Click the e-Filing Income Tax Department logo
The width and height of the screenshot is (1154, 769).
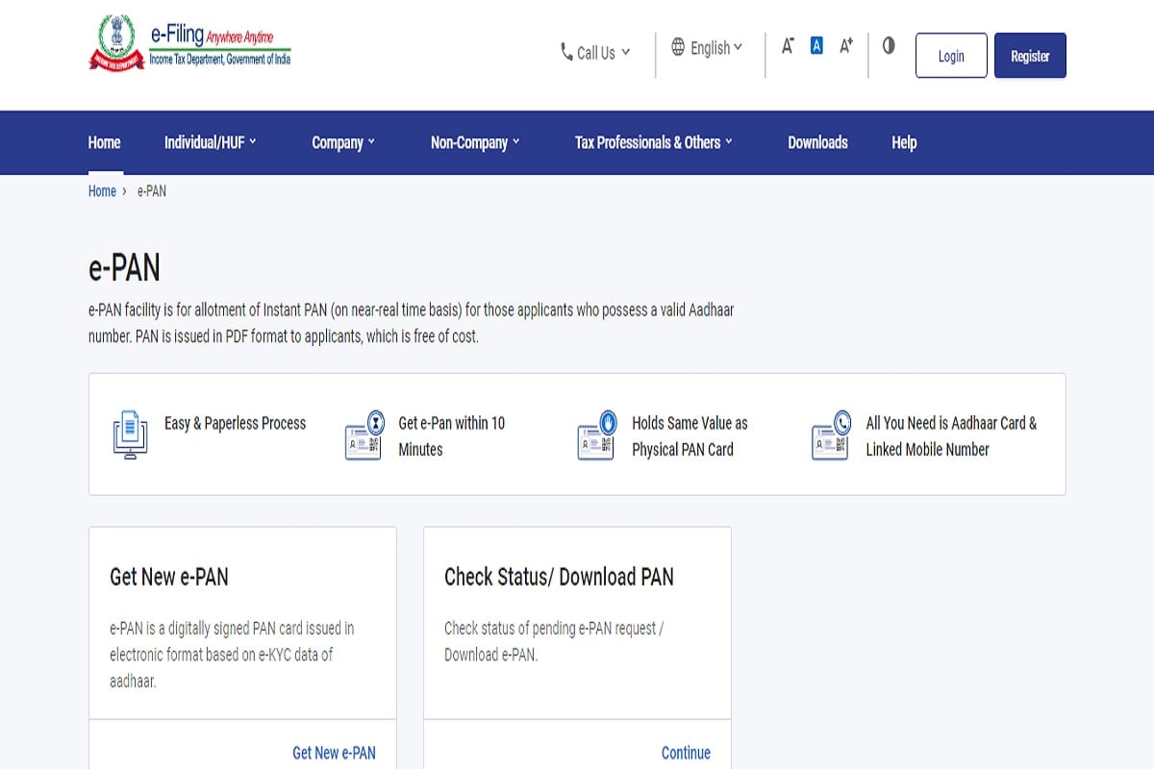(x=189, y=45)
